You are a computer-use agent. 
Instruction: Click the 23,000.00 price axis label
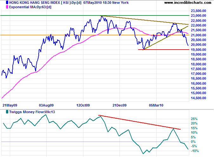coord(198,15)
